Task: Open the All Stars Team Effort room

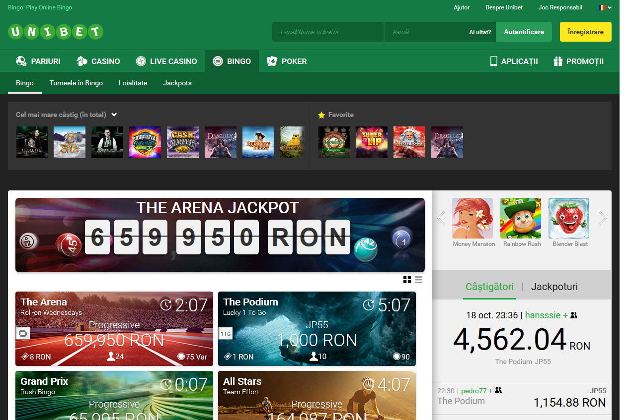Action: [317, 395]
